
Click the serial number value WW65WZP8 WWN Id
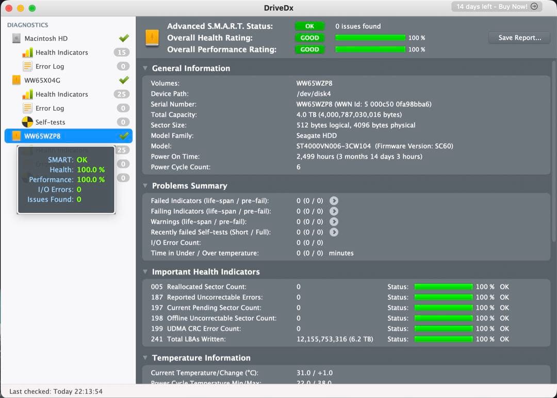click(364, 105)
